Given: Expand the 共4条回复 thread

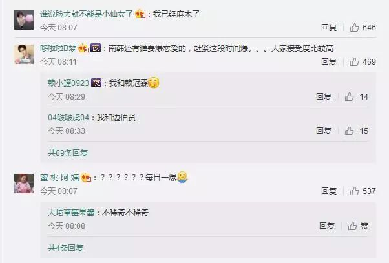Looking at the screenshot, I should pyautogui.click(x=65, y=247).
